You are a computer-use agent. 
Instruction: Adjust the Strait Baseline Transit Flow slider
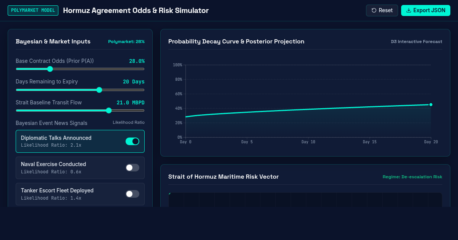click(80, 110)
